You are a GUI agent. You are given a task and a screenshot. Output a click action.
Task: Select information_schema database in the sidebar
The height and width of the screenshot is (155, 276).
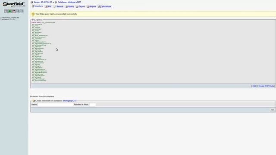point(10,18)
